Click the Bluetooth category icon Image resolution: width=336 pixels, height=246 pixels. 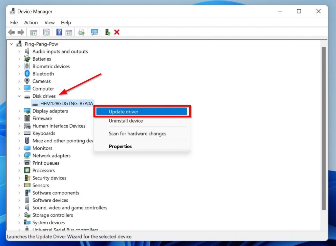(x=27, y=73)
